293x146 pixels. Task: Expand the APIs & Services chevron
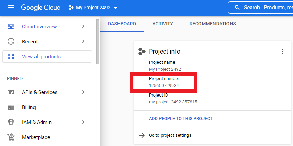click(x=83, y=92)
